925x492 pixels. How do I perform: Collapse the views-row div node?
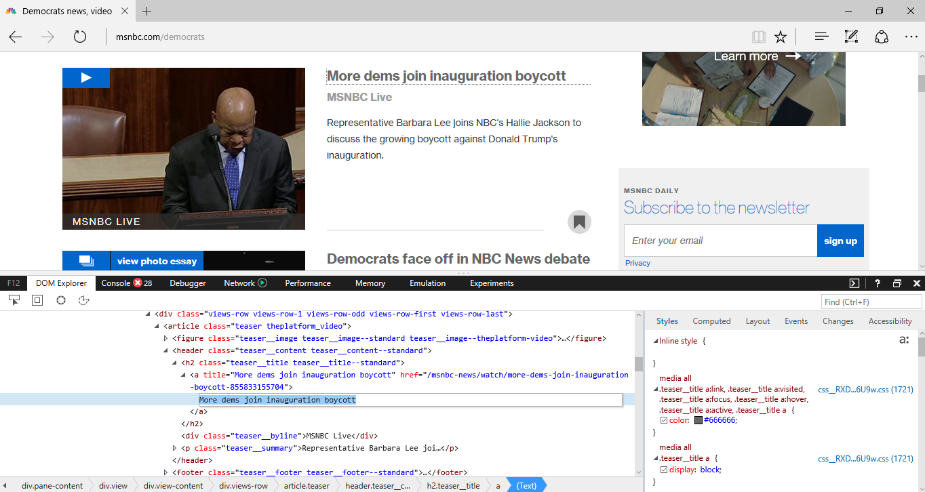(x=149, y=314)
